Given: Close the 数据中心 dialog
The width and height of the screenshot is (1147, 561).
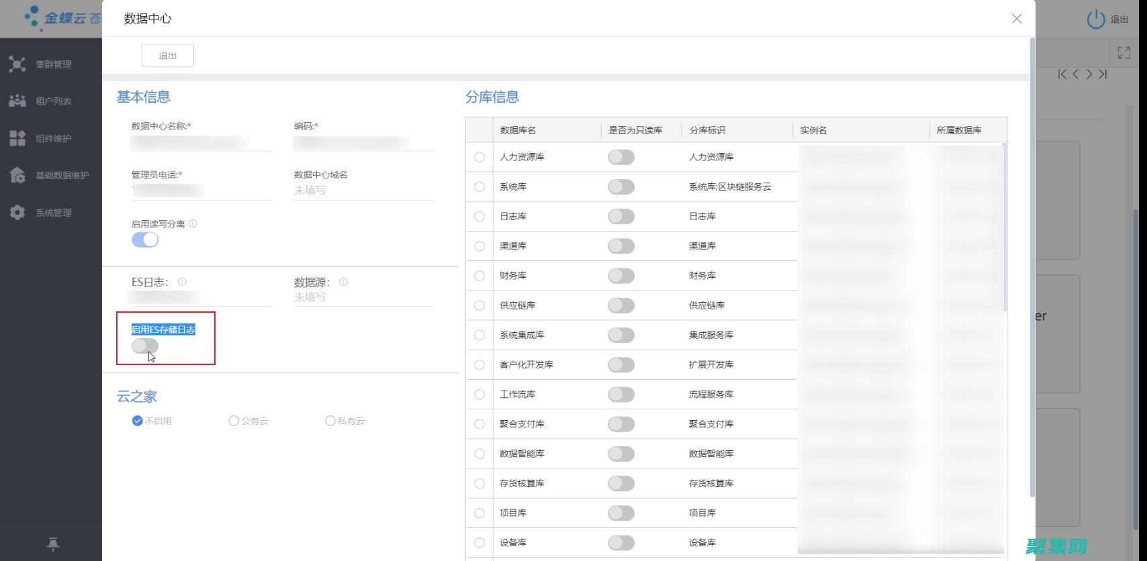Looking at the screenshot, I should tap(1017, 19).
